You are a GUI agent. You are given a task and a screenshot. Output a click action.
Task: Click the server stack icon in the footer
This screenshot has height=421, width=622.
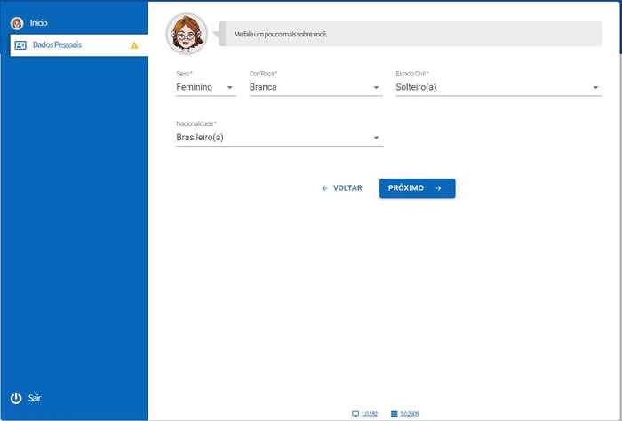394,414
